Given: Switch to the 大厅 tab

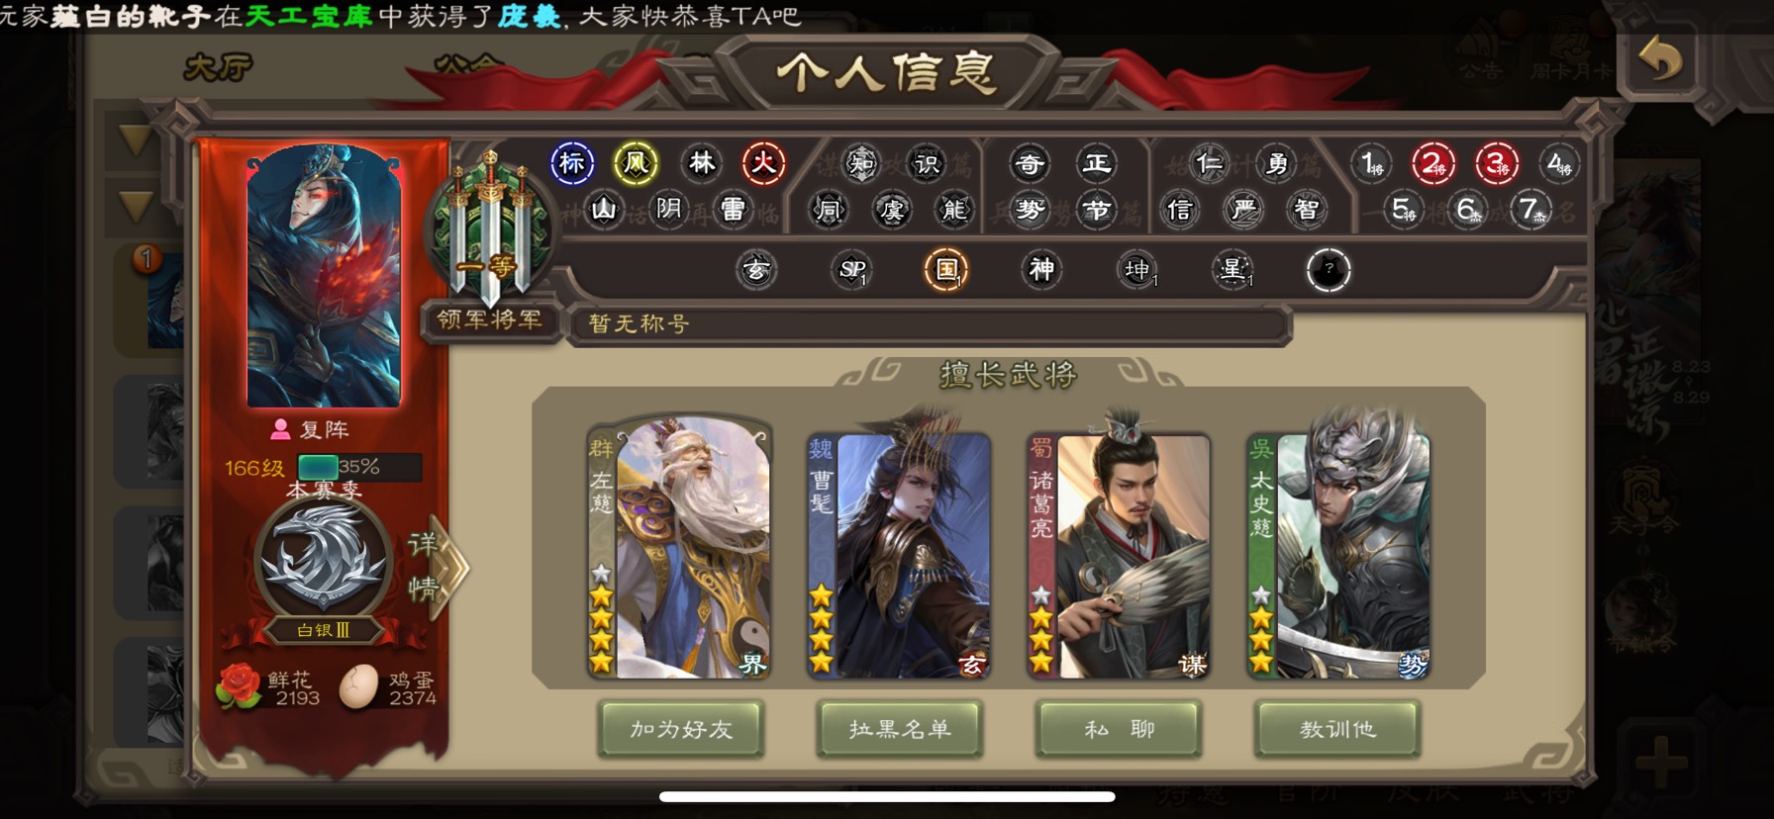Looking at the screenshot, I should tap(219, 67).
